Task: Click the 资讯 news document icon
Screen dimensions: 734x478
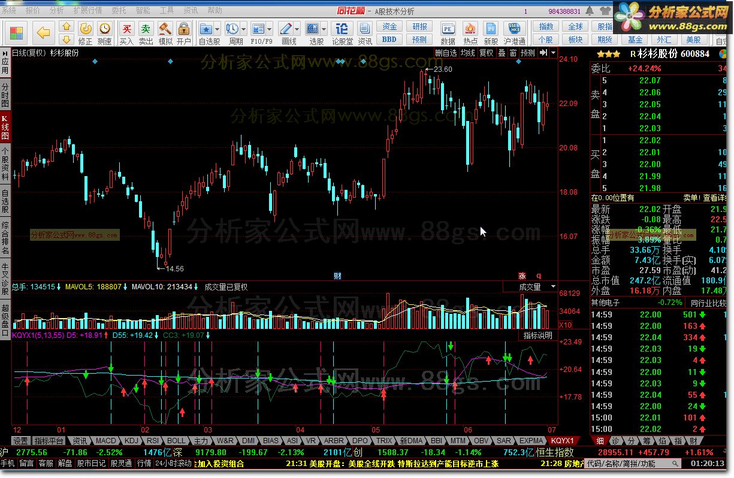Action: (x=364, y=28)
